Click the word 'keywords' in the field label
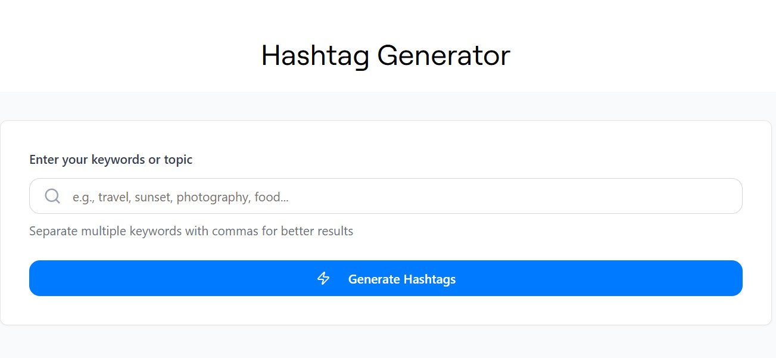The image size is (776, 358). 113,160
